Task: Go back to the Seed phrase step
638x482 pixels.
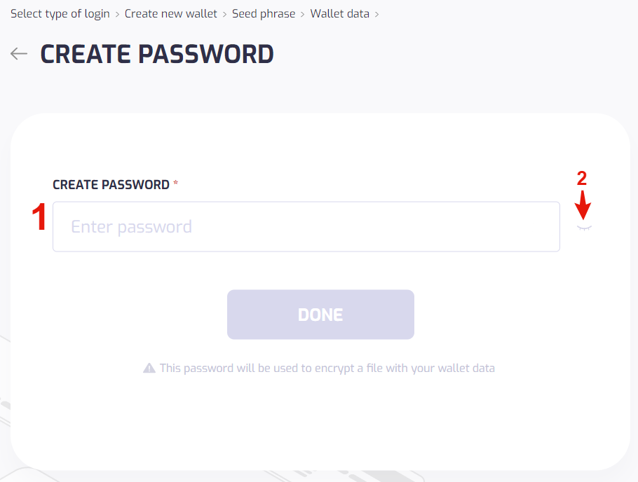Action: click(264, 13)
